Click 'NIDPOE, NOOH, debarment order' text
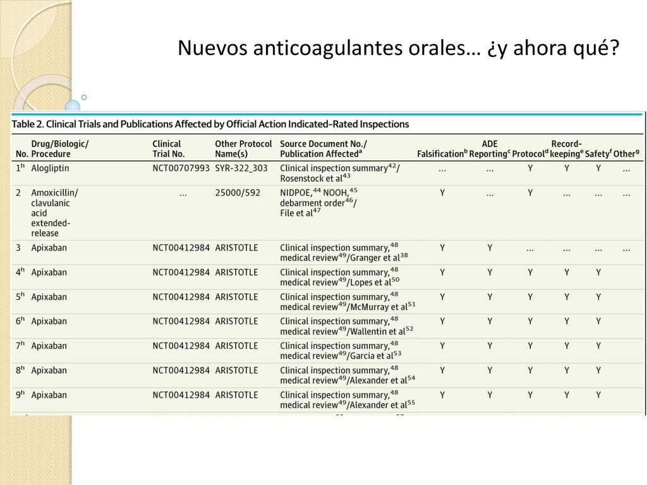The width and height of the screenshot is (647, 485). pyautogui.click(x=319, y=198)
